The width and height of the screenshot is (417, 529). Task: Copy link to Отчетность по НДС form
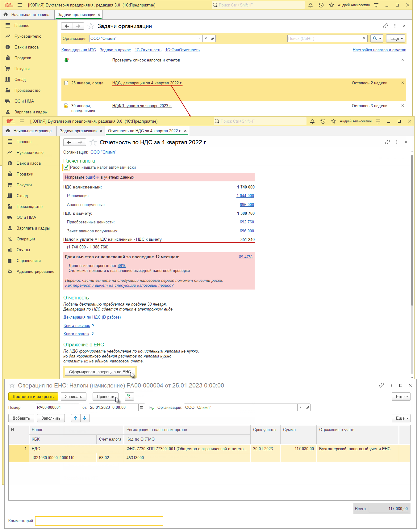click(x=387, y=142)
